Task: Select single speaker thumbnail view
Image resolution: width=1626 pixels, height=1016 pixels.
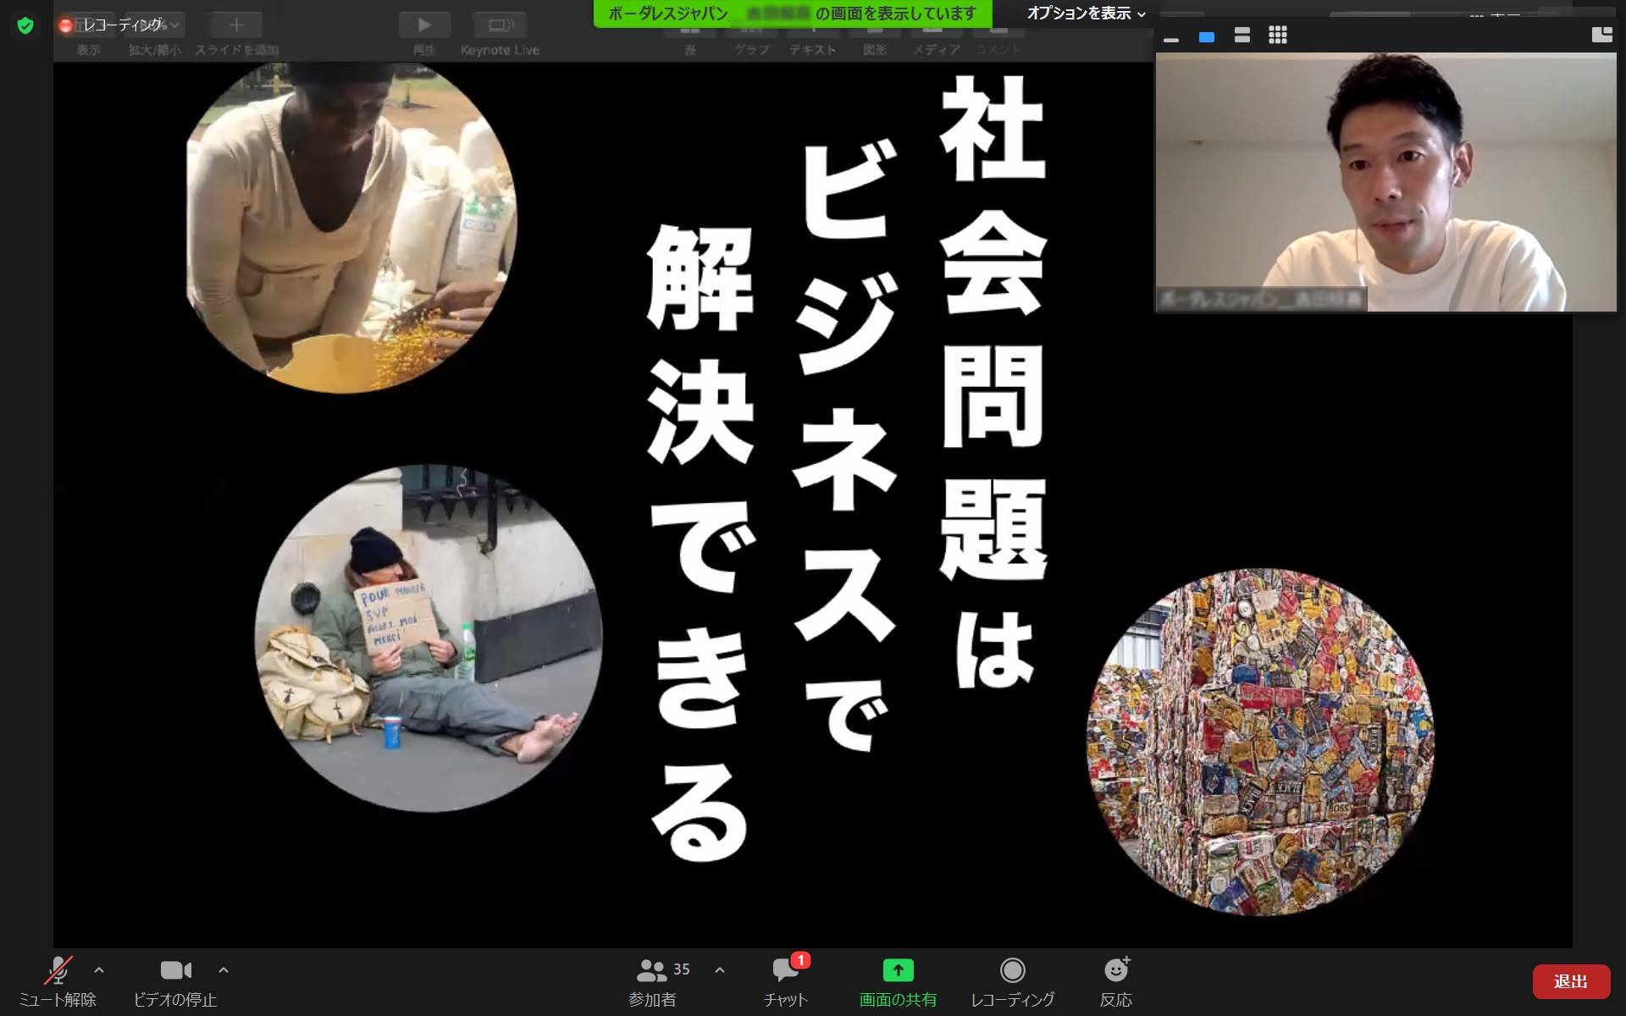Action: click(1207, 36)
